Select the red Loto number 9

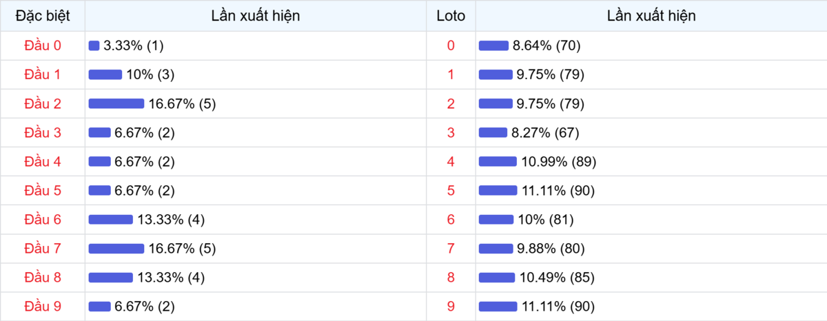[x=451, y=307]
